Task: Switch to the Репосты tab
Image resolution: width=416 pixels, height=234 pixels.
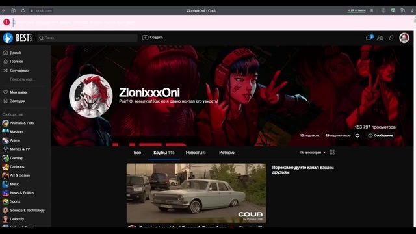Action: tap(196, 153)
